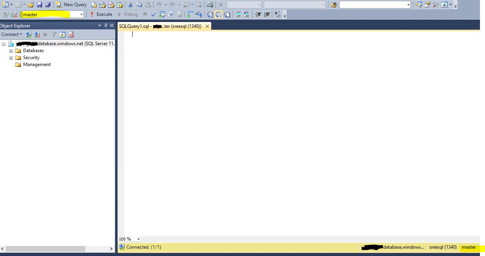Expand the Databases folder node
The image size is (485, 256).
(x=11, y=51)
